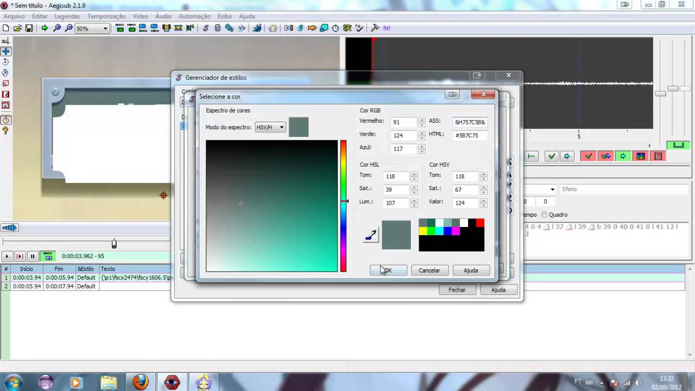
Task: Toggle the red grid Medusa mode button
Action: click(x=658, y=156)
